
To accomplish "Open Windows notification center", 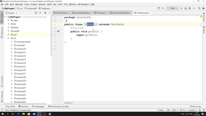I will (203, 114).
